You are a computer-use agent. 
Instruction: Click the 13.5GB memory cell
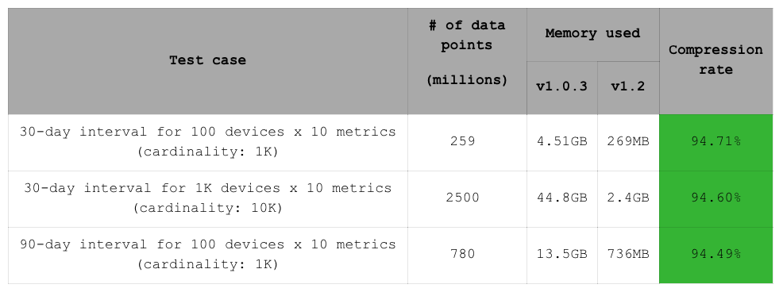tap(561, 255)
